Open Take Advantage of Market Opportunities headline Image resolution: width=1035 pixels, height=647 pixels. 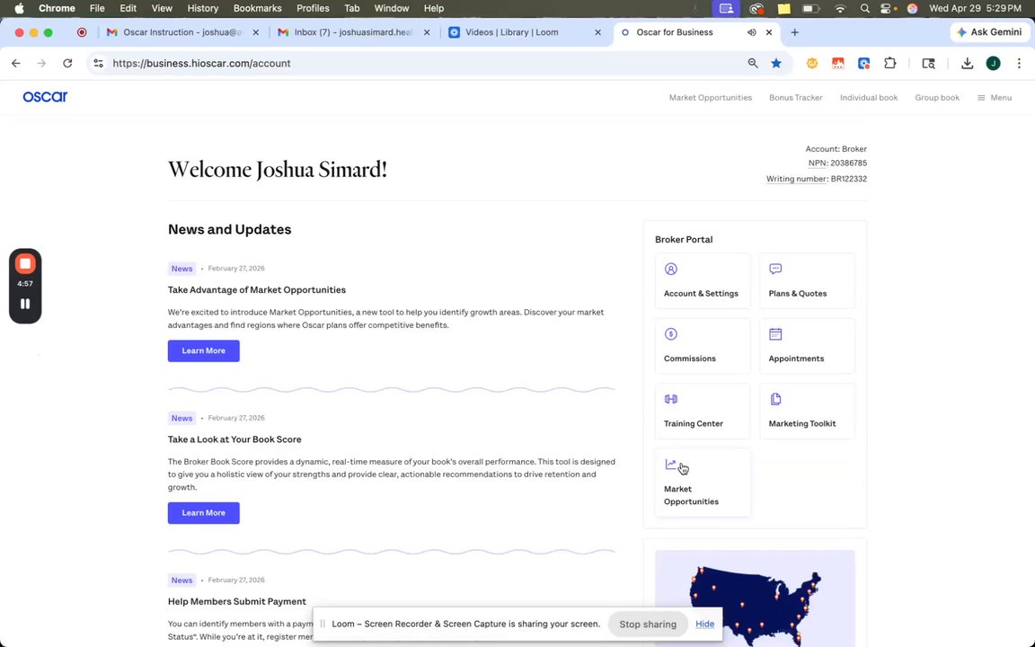pos(257,290)
